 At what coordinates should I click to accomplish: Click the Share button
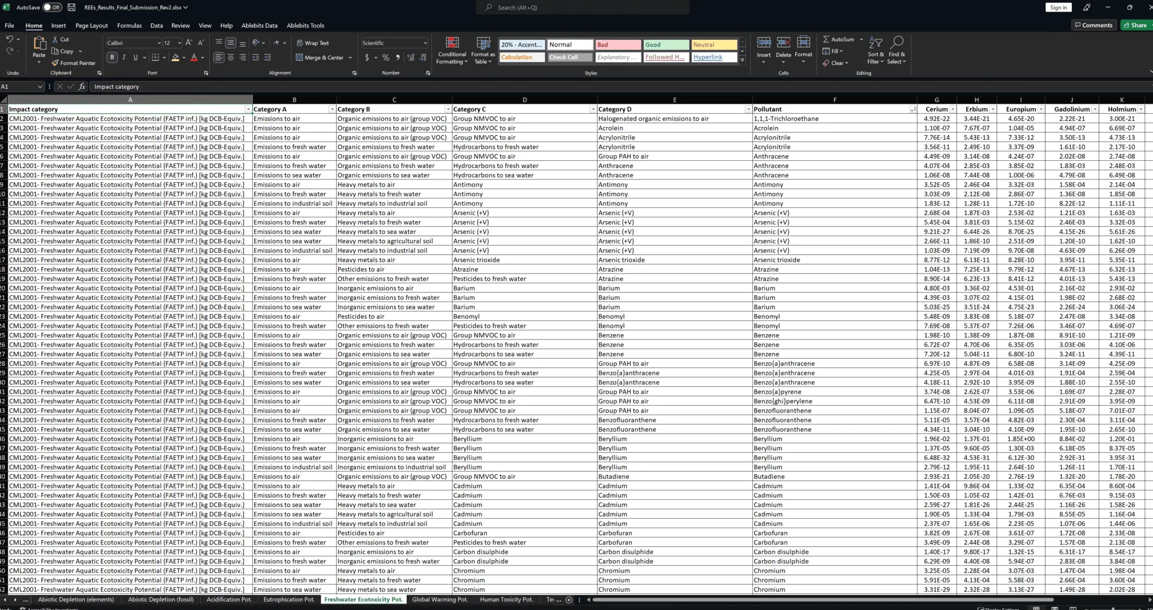click(x=1135, y=25)
